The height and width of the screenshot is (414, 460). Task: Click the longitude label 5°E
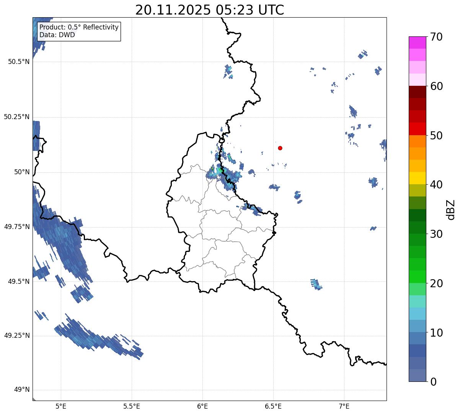pyautogui.click(x=61, y=406)
